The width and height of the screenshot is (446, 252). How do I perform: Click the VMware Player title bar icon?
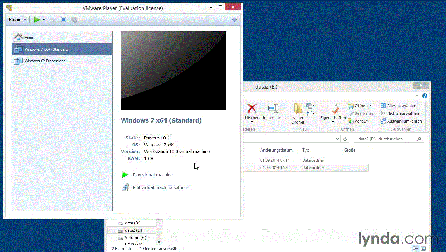pos(9,8)
